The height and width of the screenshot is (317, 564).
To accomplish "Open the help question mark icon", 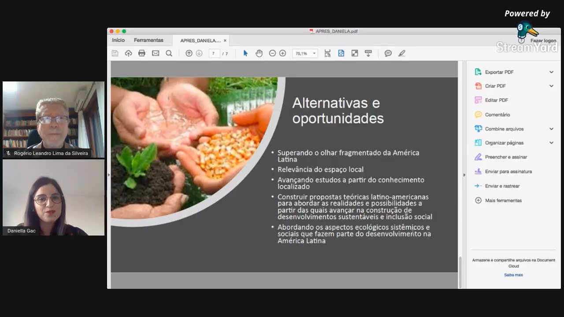I will click(x=522, y=41).
